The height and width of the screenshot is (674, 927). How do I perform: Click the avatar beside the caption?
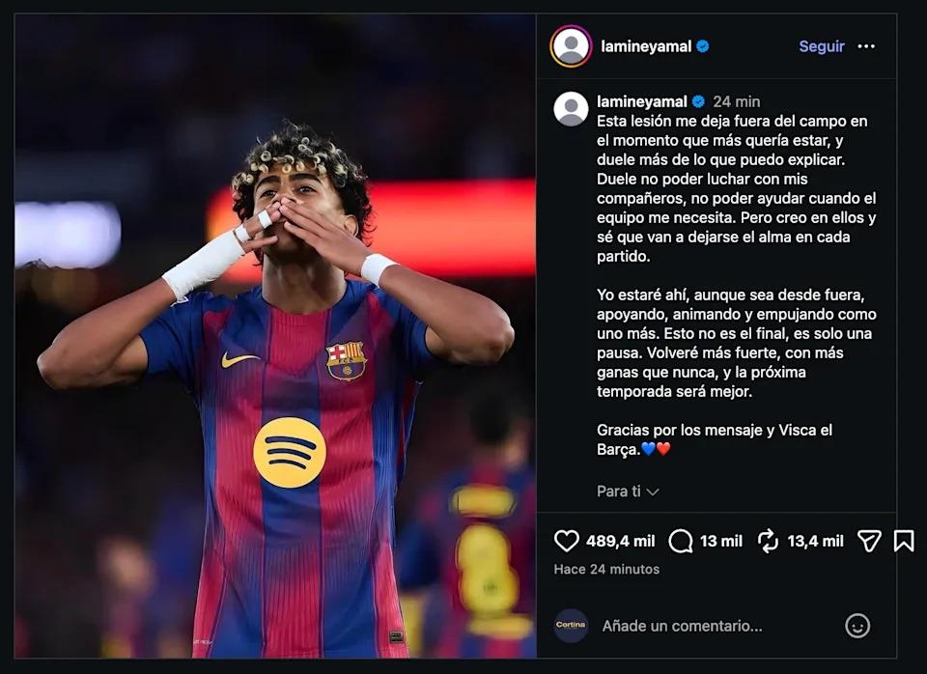pos(571,109)
